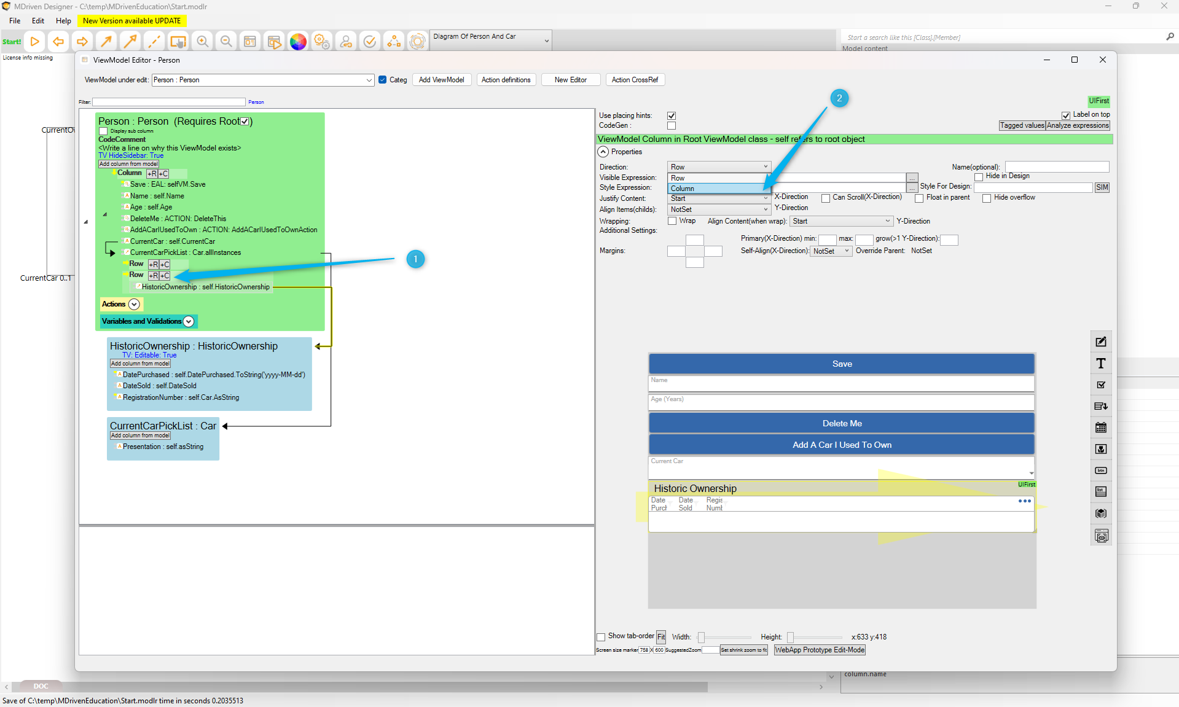This screenshot has width=1179, height=707.
Task: Enable the Wrap checkbox
Action: click(x=672, y=221)
